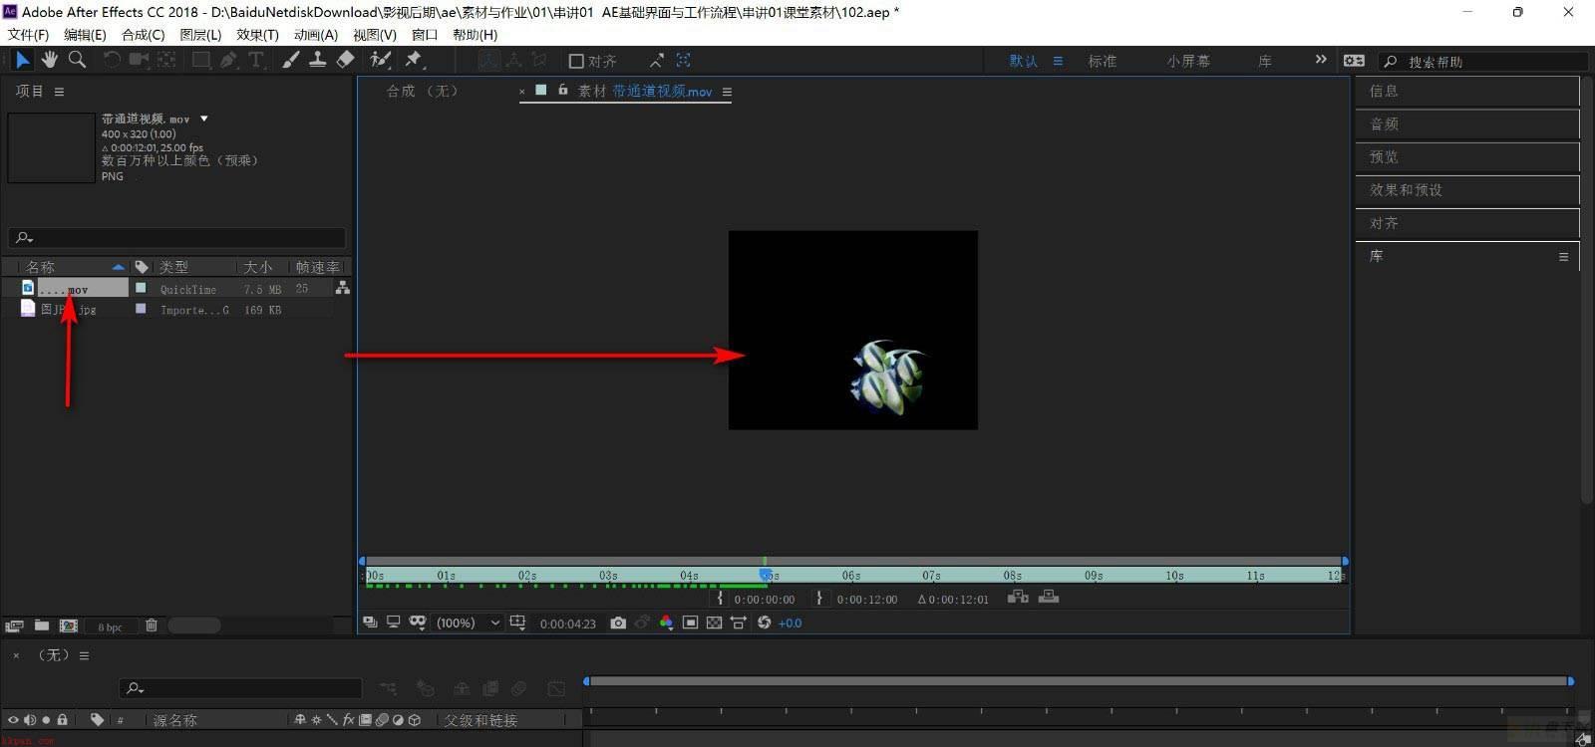
Task: Switch to the 标准 workspace tab
Action: pyautogui.click(x=1102, y=61)
